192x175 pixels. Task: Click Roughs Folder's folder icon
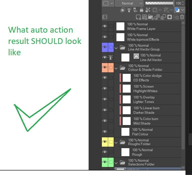[122, 142]
